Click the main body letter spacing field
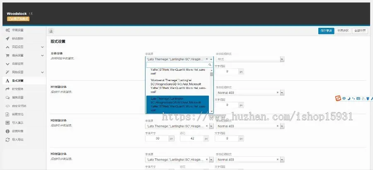 pyautogui.click(x=227, y=71)
